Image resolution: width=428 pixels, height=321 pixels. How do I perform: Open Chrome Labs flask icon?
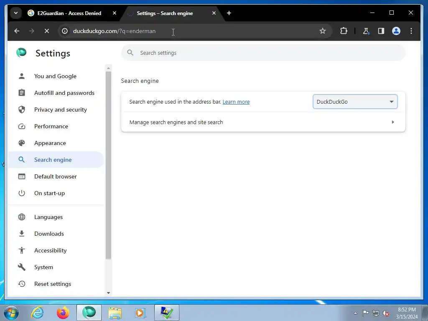(366, 31)
